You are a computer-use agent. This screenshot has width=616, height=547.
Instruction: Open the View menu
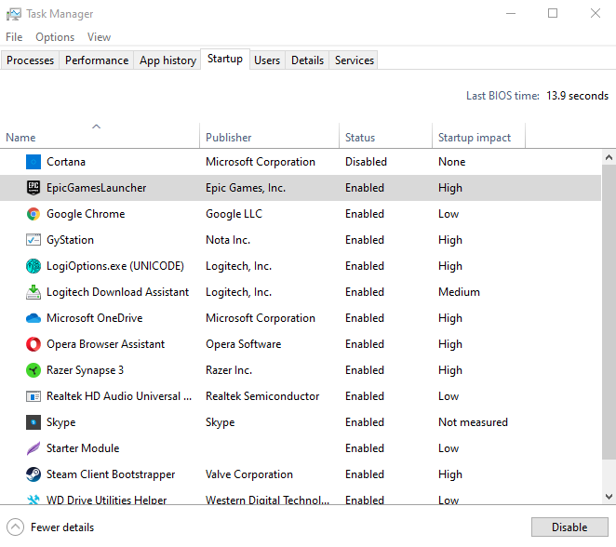(x=99, y=37)
